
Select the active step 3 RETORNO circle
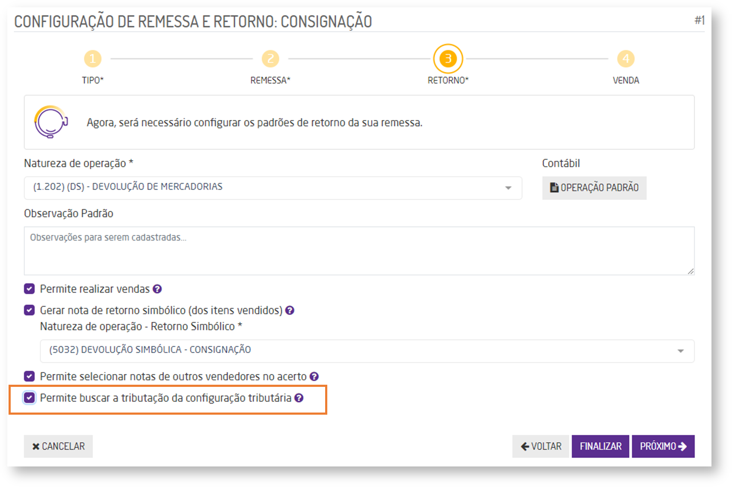click(x=448, y=59)
